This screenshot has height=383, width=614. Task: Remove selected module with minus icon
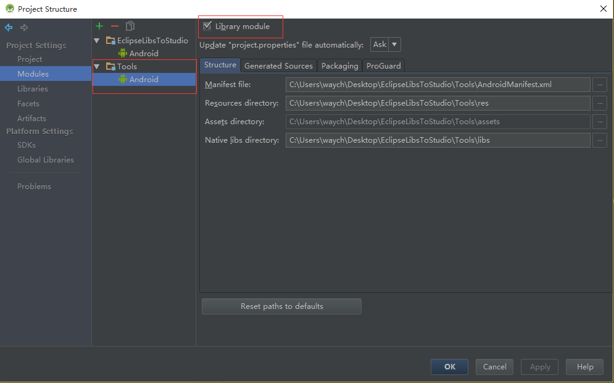coord(115,27)
